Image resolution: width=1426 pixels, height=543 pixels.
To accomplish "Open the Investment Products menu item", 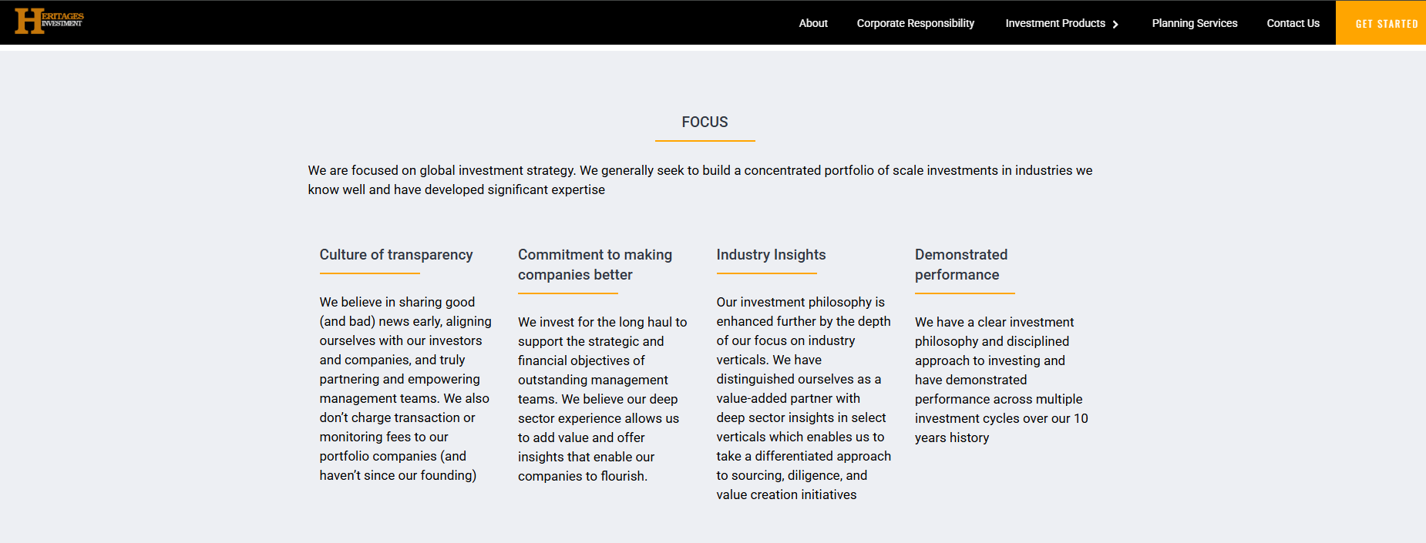I will 1054,23.
